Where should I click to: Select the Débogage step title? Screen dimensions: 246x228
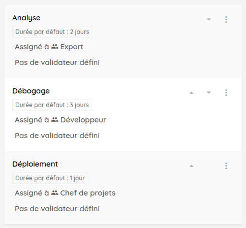click(x=31, y=91)
